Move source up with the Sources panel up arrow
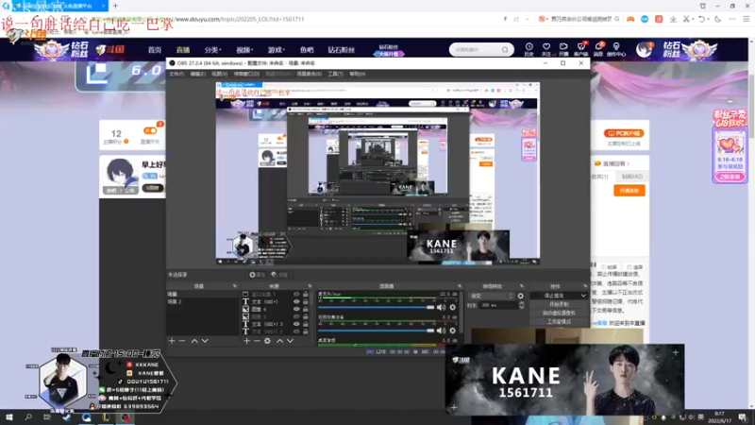This screenshot has width=755, height=425. coord(279,341)
